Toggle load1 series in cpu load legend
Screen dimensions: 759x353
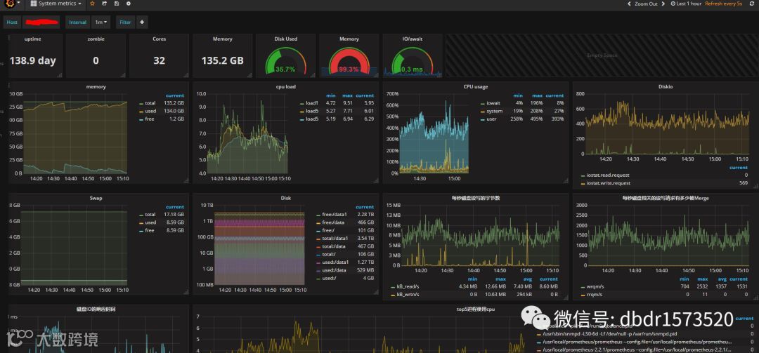pos(312,103)
